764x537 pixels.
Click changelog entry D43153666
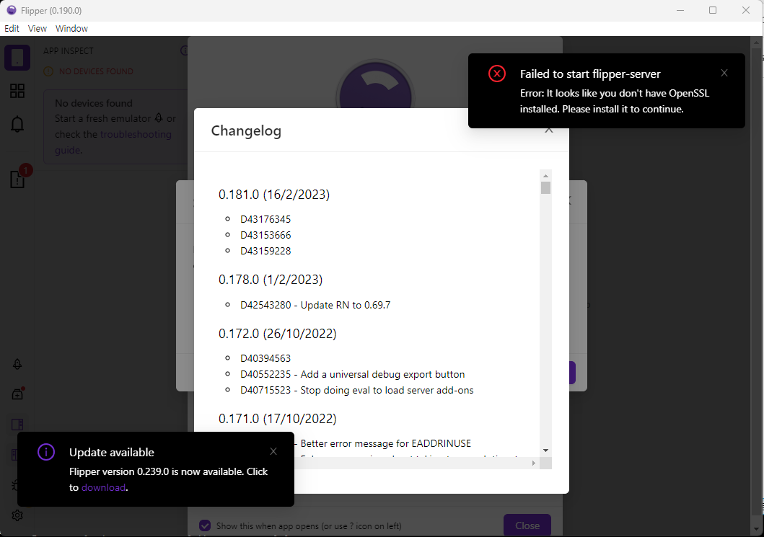click(x=265, y=235)
